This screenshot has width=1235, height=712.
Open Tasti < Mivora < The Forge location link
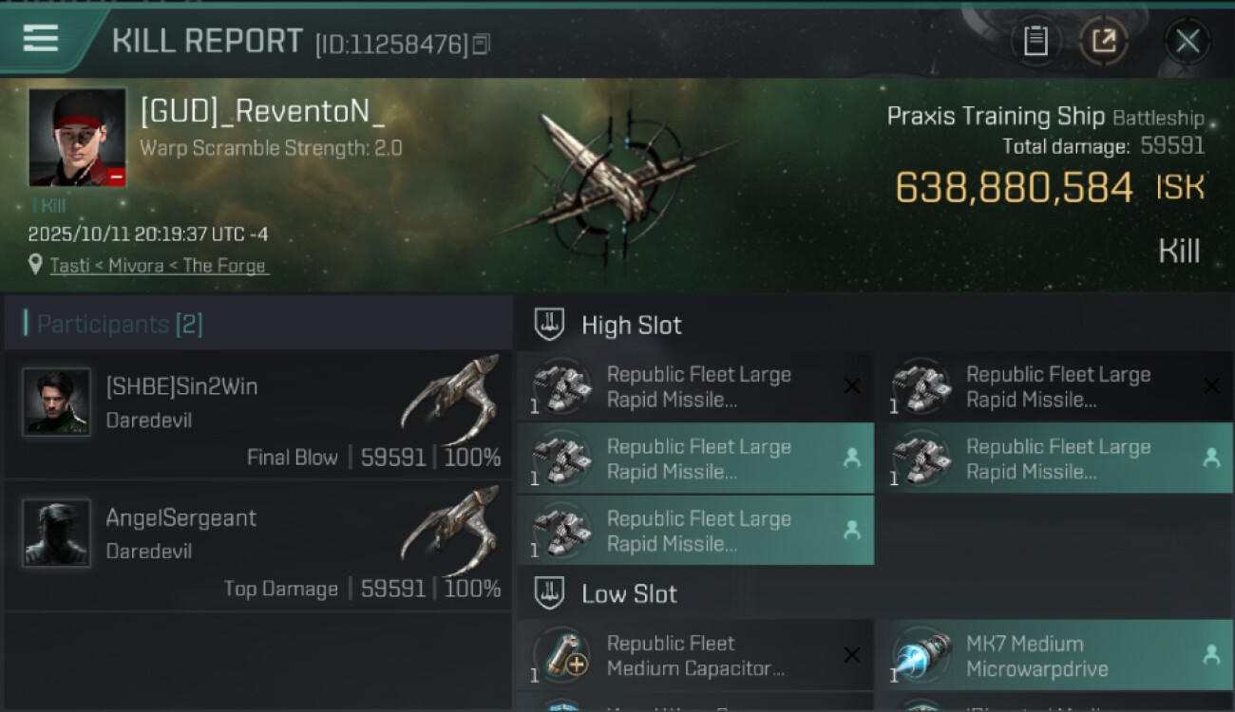pos(159,266)
